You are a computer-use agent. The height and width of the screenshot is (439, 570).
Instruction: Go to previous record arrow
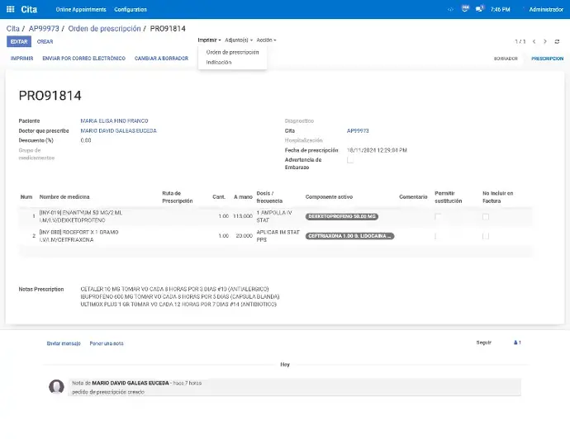534,40
